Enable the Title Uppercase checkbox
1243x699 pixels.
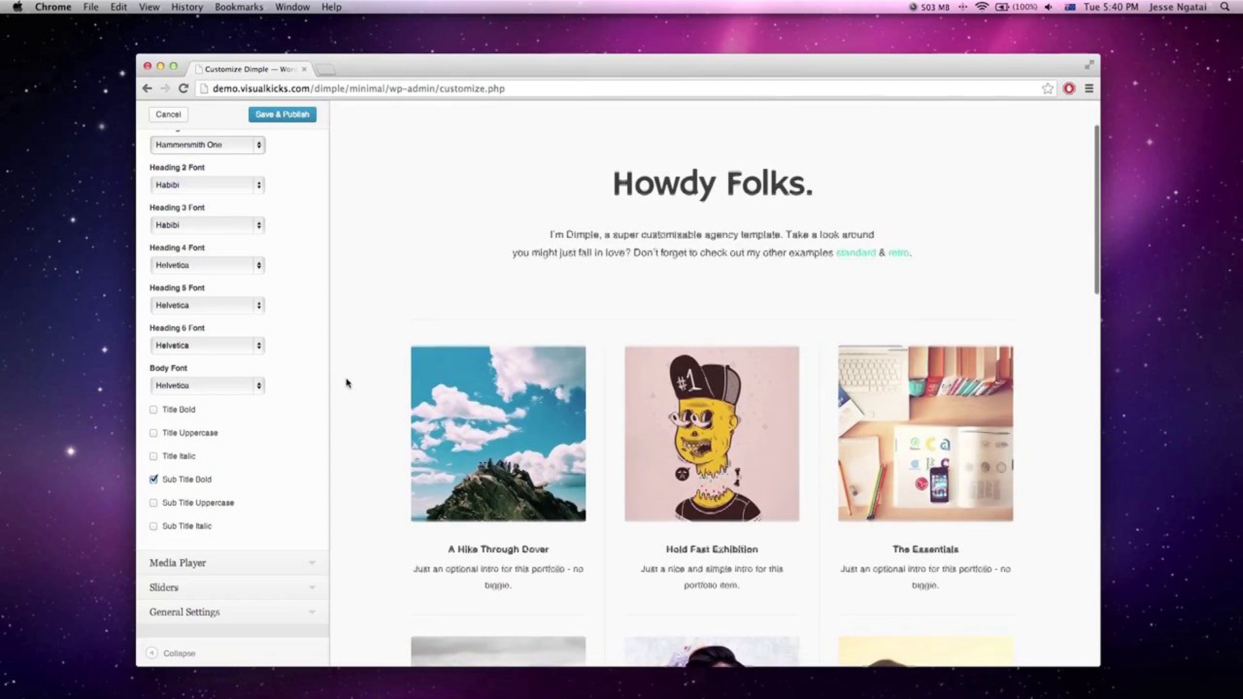(153, 433)
